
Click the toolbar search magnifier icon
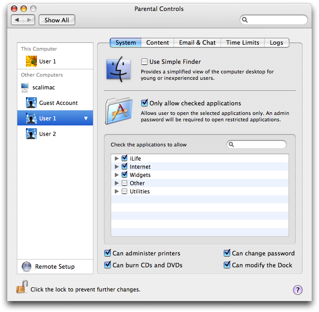(x=245, y=20)
